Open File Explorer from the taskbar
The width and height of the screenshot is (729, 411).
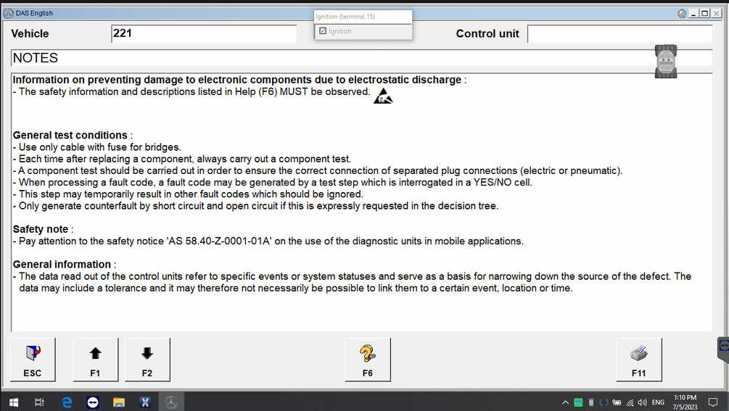click(x=119, y=402)
